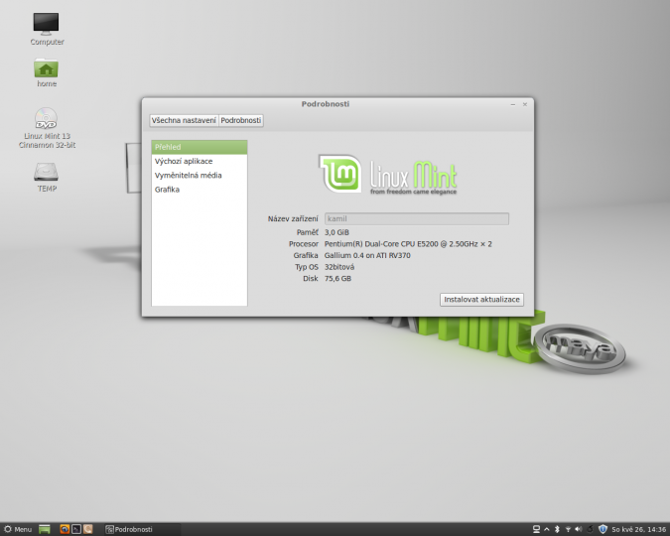670x536 pixels.
Task: Click the Podrobnosti taskbar window button
Action: click(142, 529)
